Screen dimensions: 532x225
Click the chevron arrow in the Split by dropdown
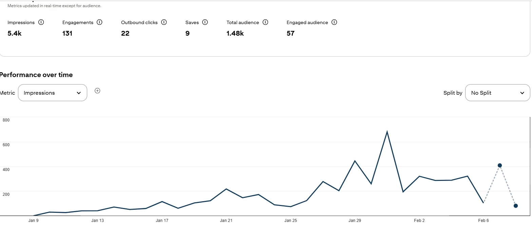tap(522, 93)
